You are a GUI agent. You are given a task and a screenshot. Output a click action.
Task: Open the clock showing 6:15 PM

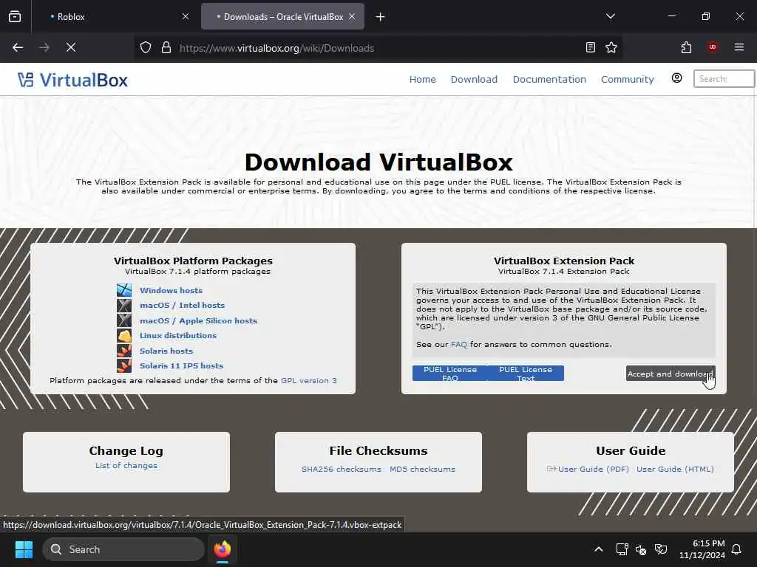[x=702, y=549]
